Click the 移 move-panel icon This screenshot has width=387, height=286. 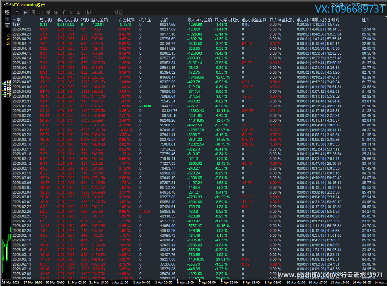8,12
